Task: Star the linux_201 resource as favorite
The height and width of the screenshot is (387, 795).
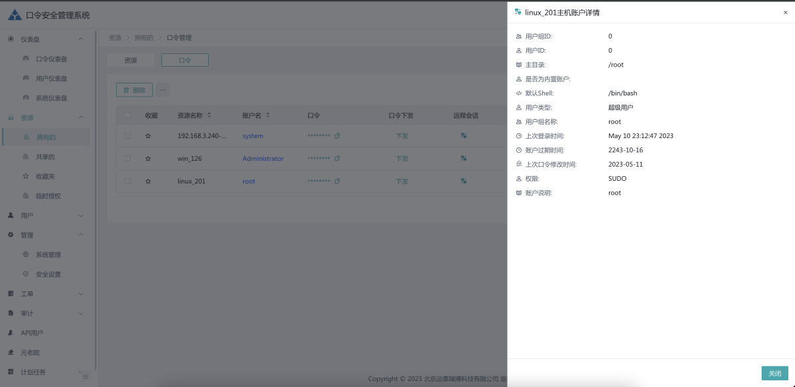Action: coord(148,181)
